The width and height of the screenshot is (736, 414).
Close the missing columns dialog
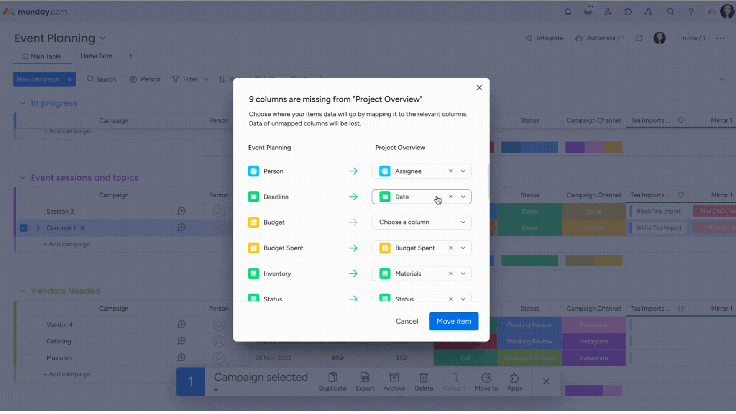pos(479,88)
